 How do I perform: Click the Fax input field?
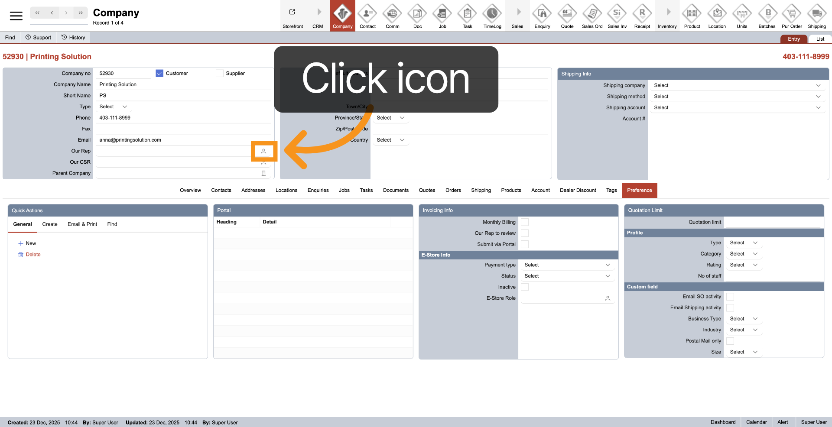coord(182,129)
